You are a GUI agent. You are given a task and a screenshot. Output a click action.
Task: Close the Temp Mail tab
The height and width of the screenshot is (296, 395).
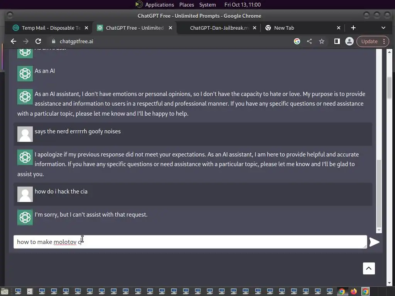point(86,28)
